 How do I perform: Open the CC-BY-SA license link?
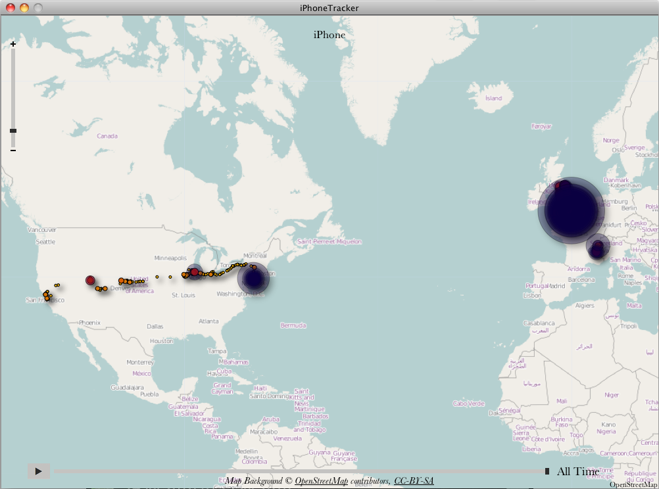[x=414, y=480]
